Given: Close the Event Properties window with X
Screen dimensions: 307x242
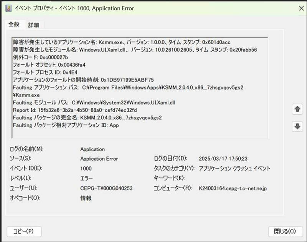Looking at the screenshot, I should pos(301,8).
